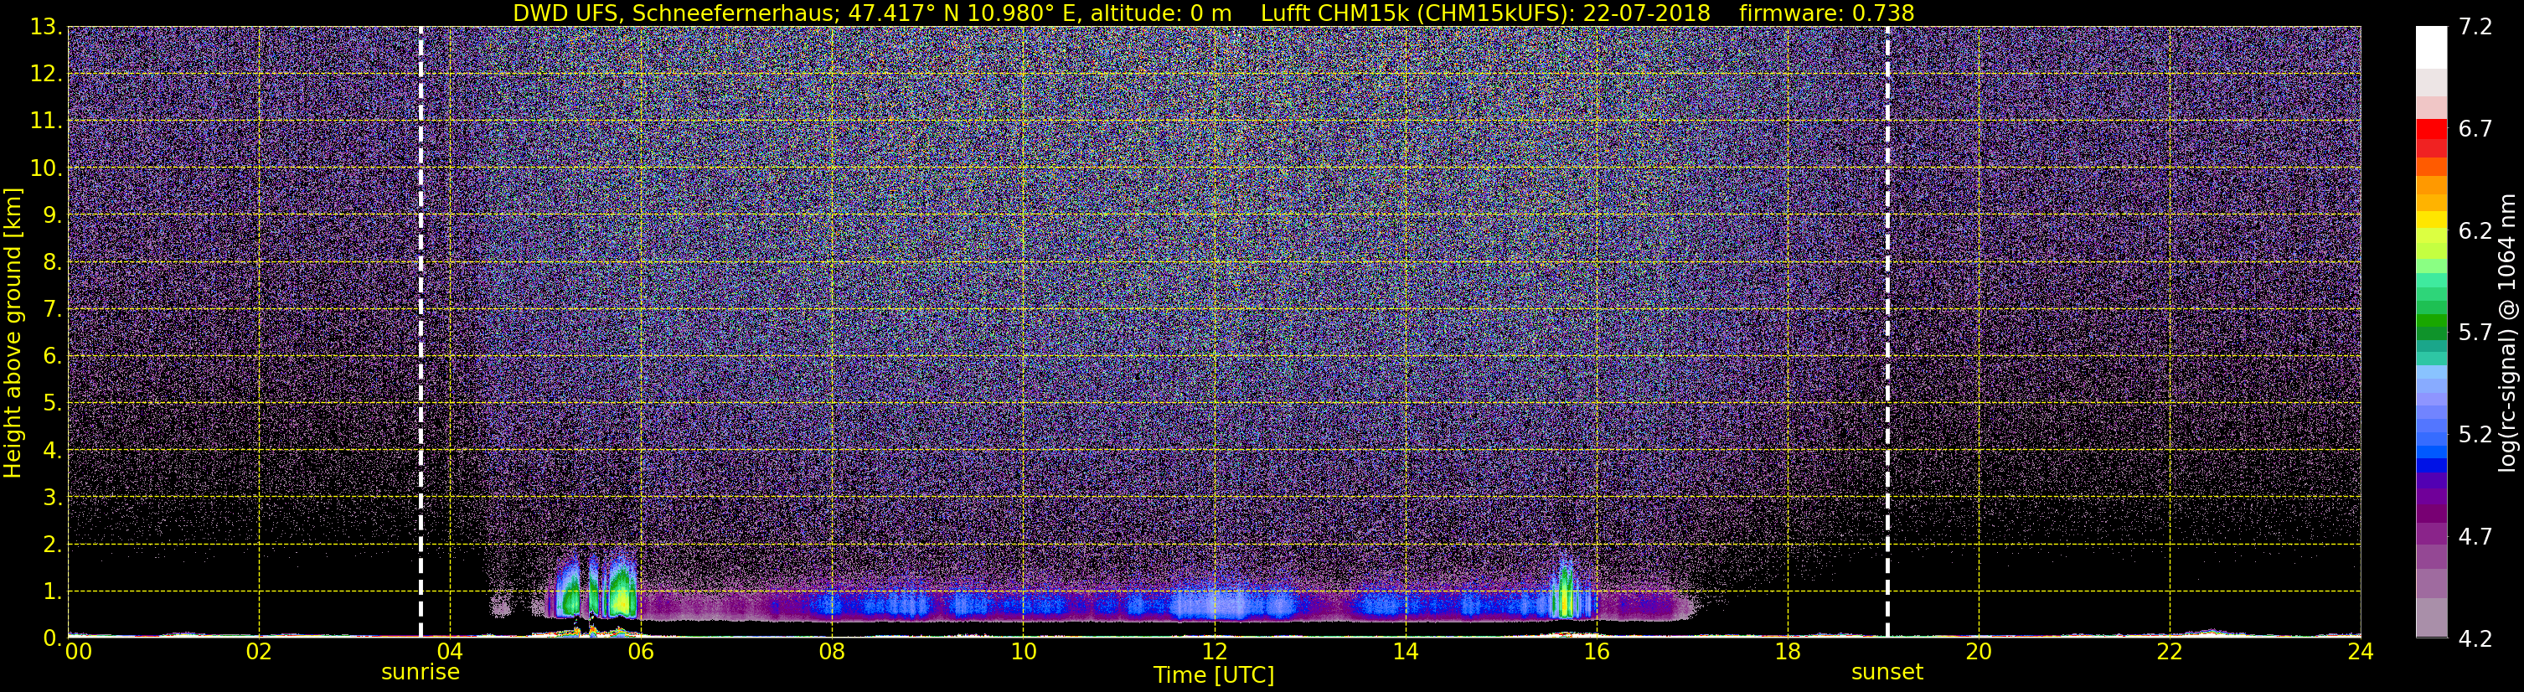The height and width of the screenshot is (692, 2524).
Task: Click the time axis tick '24'
Action: pos(2361,652)
